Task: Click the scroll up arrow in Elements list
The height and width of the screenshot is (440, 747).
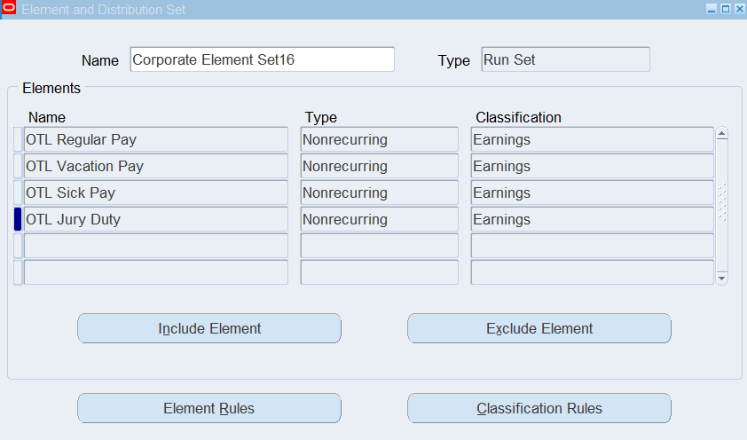Action: pos(721,135)
